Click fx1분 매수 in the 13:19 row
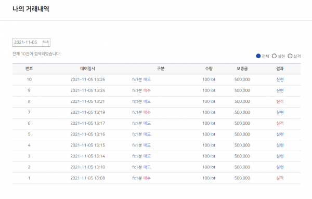 pos(141,112)
